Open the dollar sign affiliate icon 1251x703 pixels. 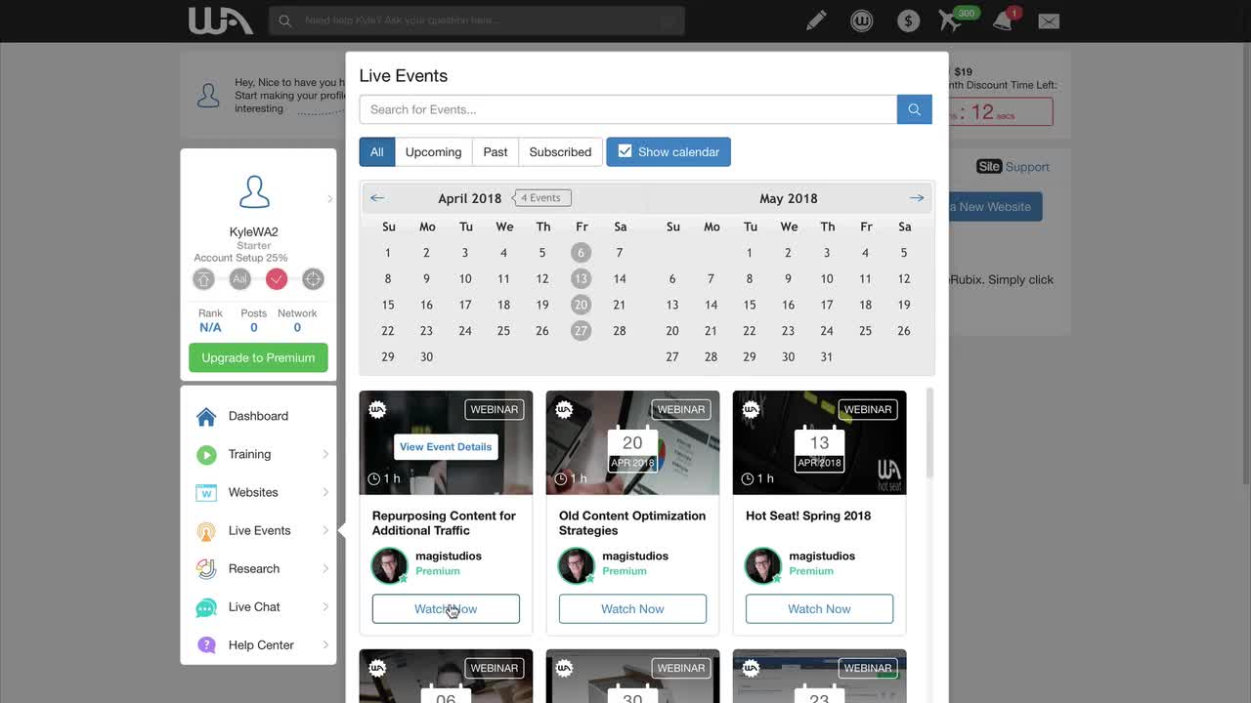point(908,21)
